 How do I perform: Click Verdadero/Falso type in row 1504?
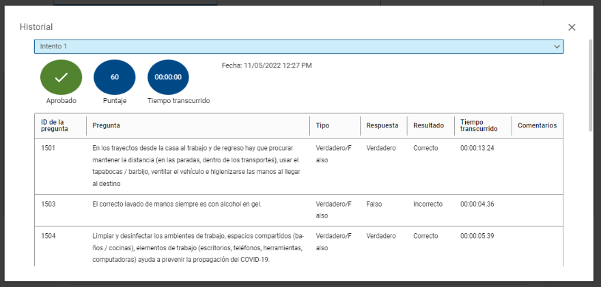tap(333, 242)
